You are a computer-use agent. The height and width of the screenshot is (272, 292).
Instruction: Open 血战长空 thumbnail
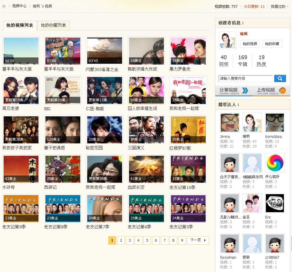pos(146,169)
